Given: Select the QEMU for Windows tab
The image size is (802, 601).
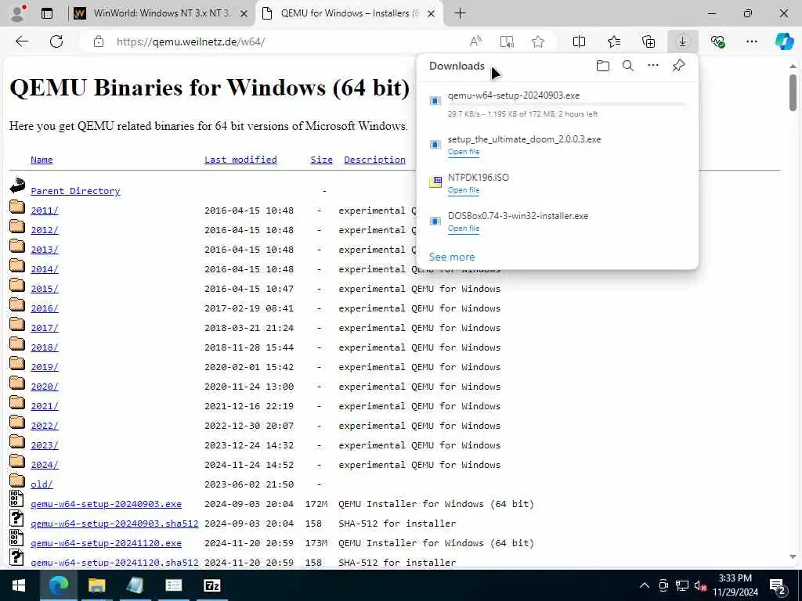Looking at the screenshot, I should [x=349, y=13].
